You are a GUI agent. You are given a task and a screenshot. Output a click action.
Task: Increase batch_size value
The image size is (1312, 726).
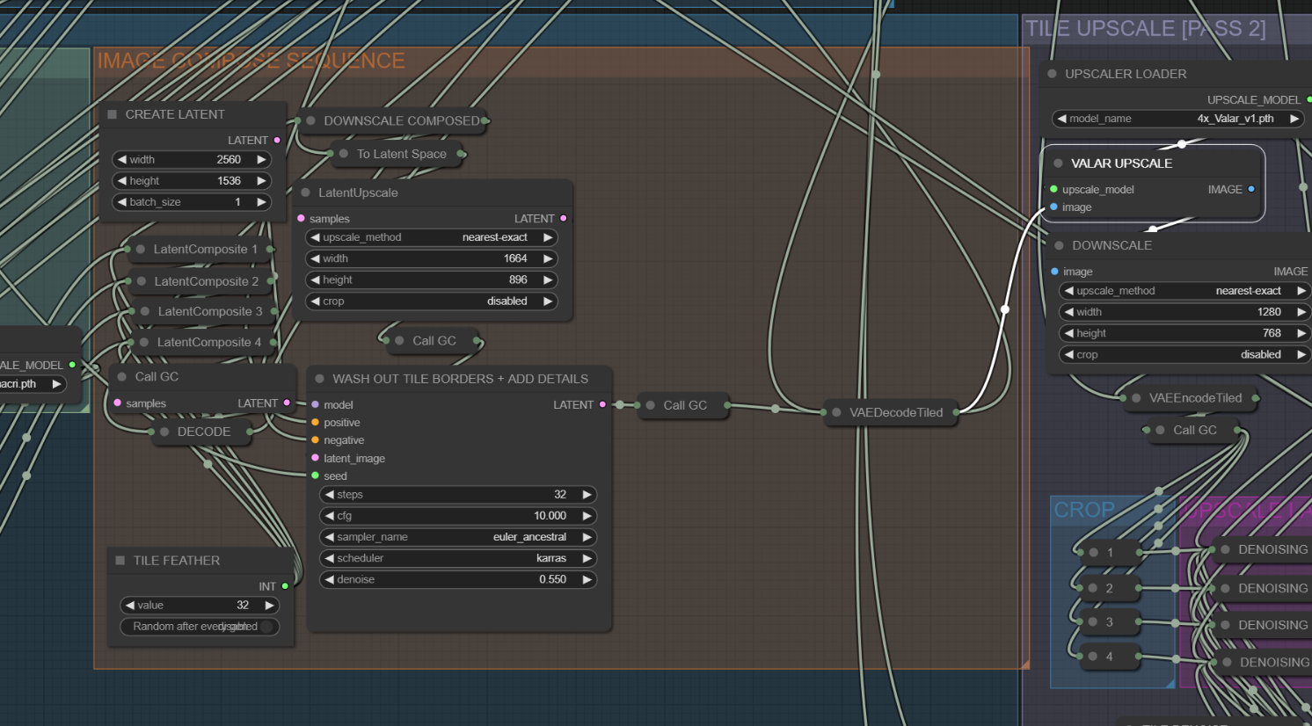(x=261, y=202)
